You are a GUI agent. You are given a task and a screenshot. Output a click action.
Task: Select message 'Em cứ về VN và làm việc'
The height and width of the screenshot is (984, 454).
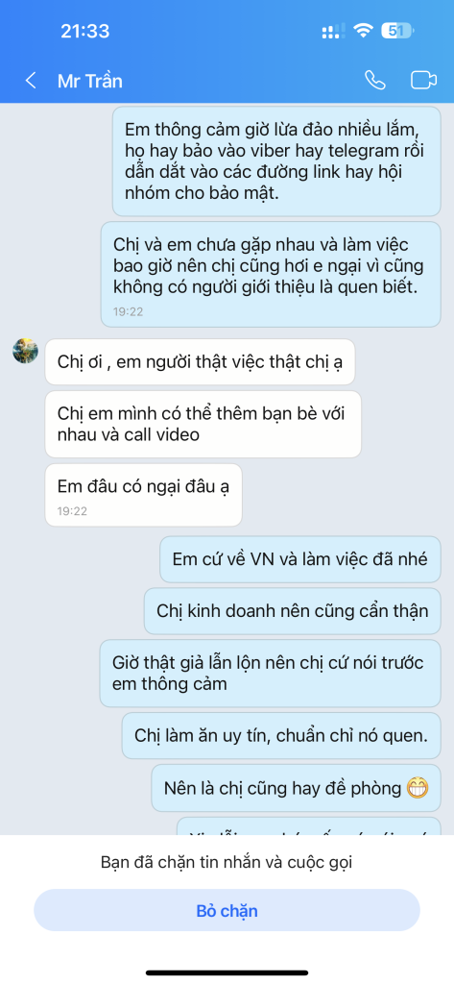pos(300,559)
